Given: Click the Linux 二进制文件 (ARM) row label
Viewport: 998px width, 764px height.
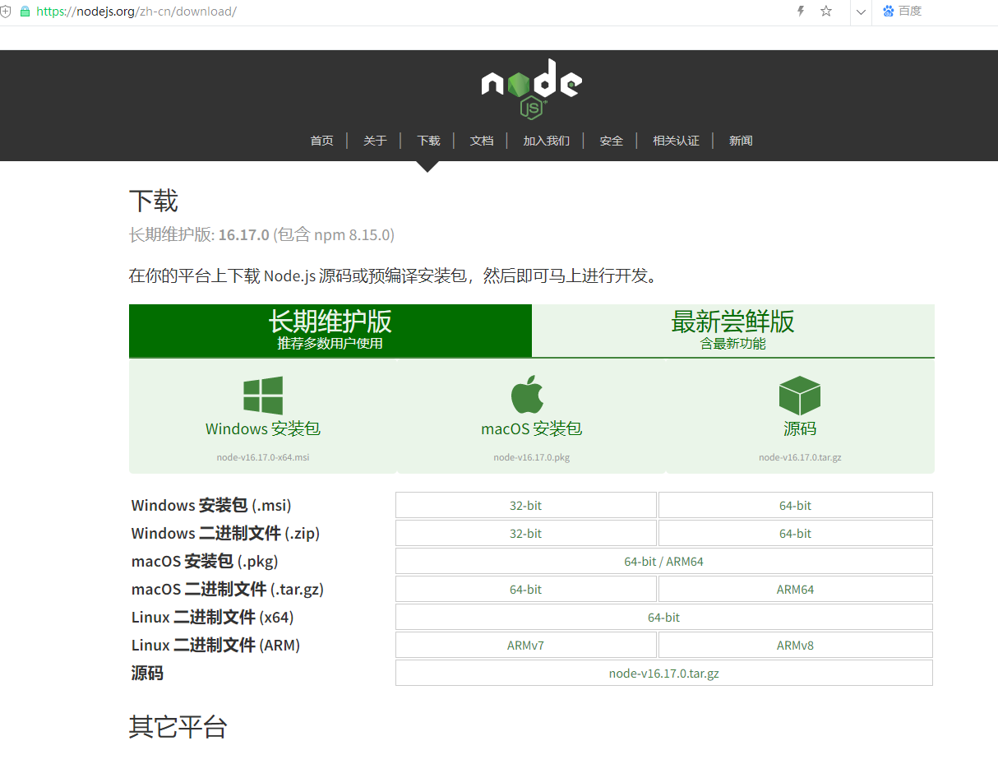Looking at the screenshot, I should tap(215, 645).
